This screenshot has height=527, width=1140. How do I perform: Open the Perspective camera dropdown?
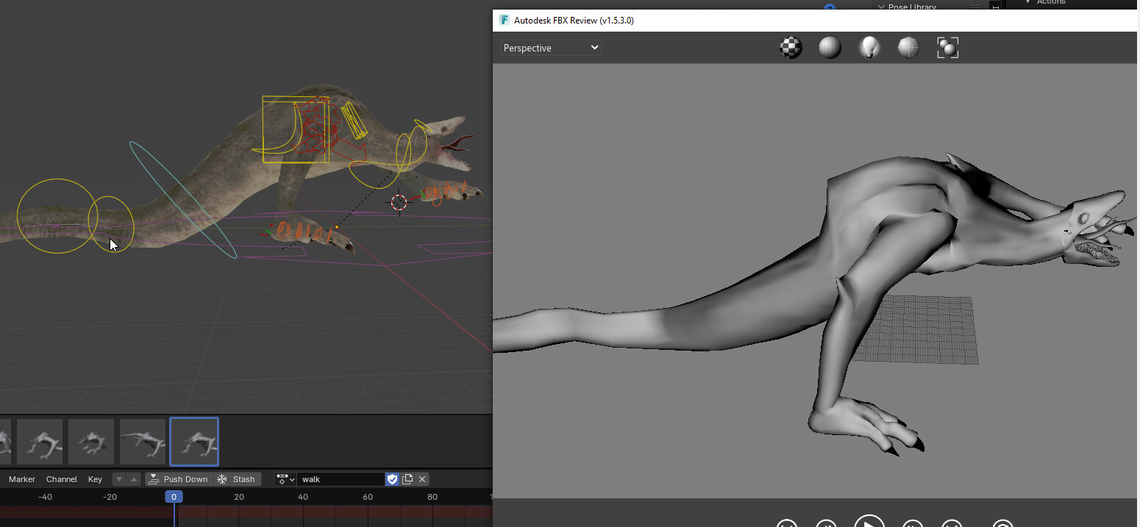click(551, 48)
